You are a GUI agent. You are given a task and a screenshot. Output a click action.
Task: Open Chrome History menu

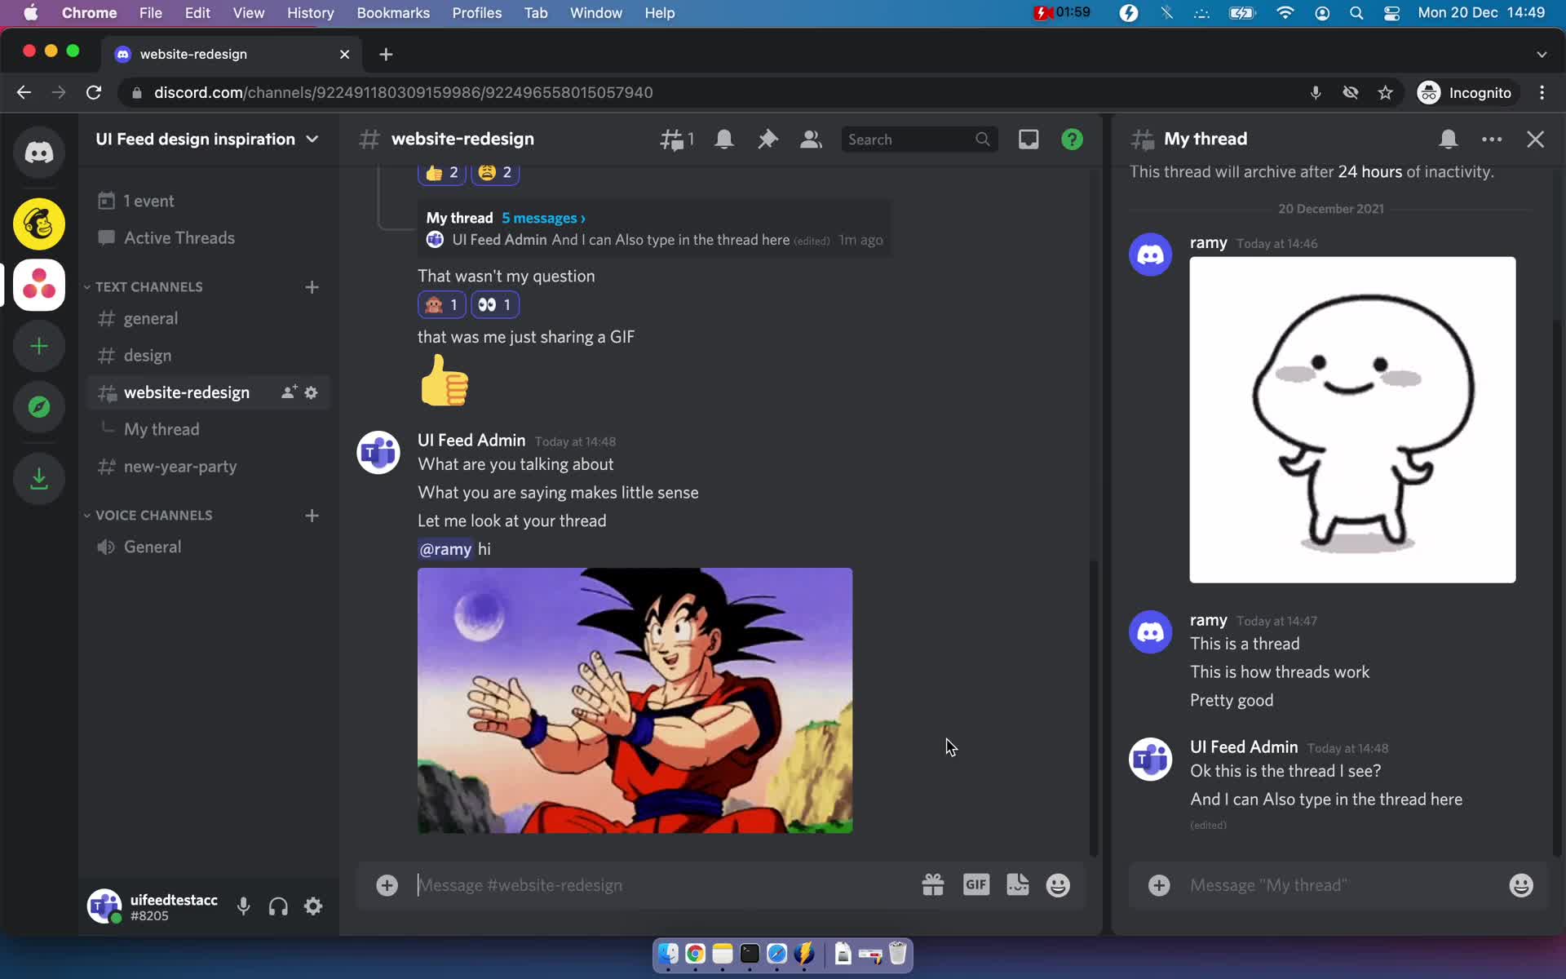pos(310,13)
